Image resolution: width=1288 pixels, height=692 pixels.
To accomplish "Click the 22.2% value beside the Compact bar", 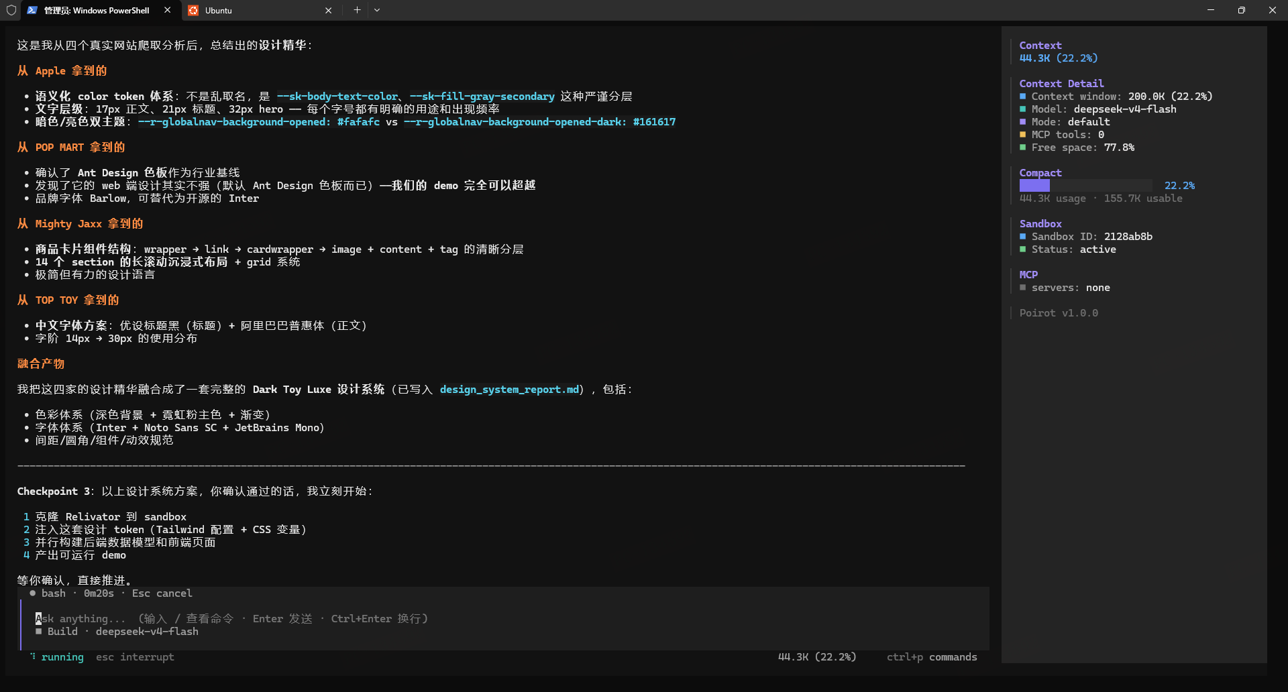I will click(1179, 186).
